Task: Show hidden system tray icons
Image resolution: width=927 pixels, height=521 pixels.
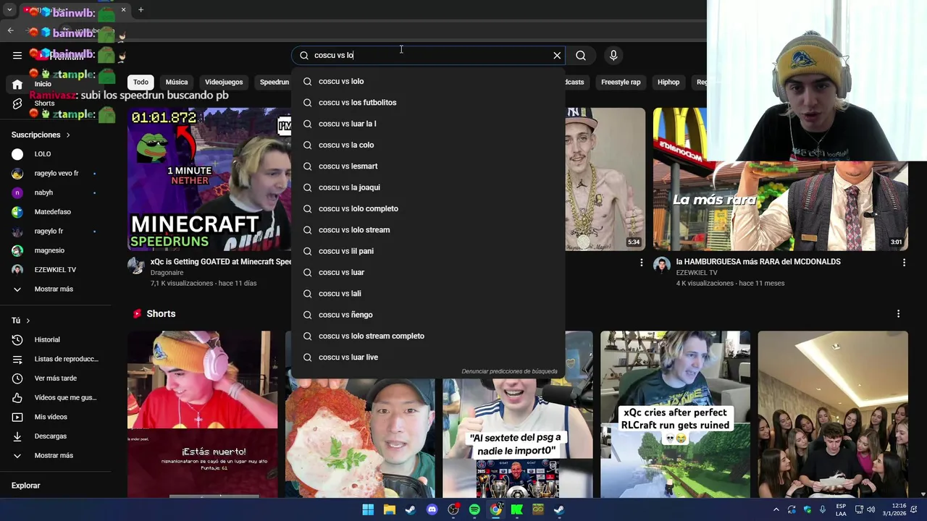Action: pos(776,509)
